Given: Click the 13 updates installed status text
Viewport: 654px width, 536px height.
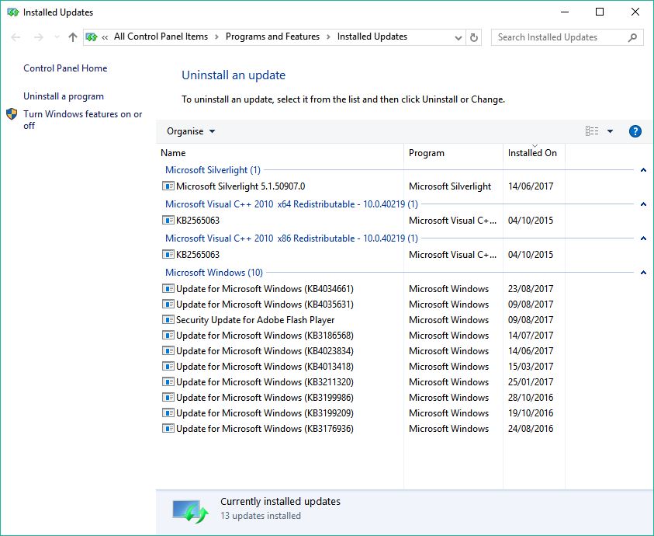Looking at the screenshot, I should pyautogui.click(x=261, y=516).
